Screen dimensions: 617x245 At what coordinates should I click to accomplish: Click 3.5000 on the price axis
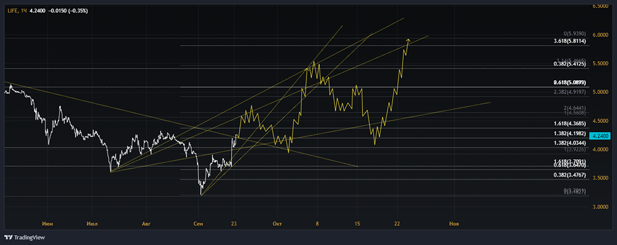coord(600,178)
